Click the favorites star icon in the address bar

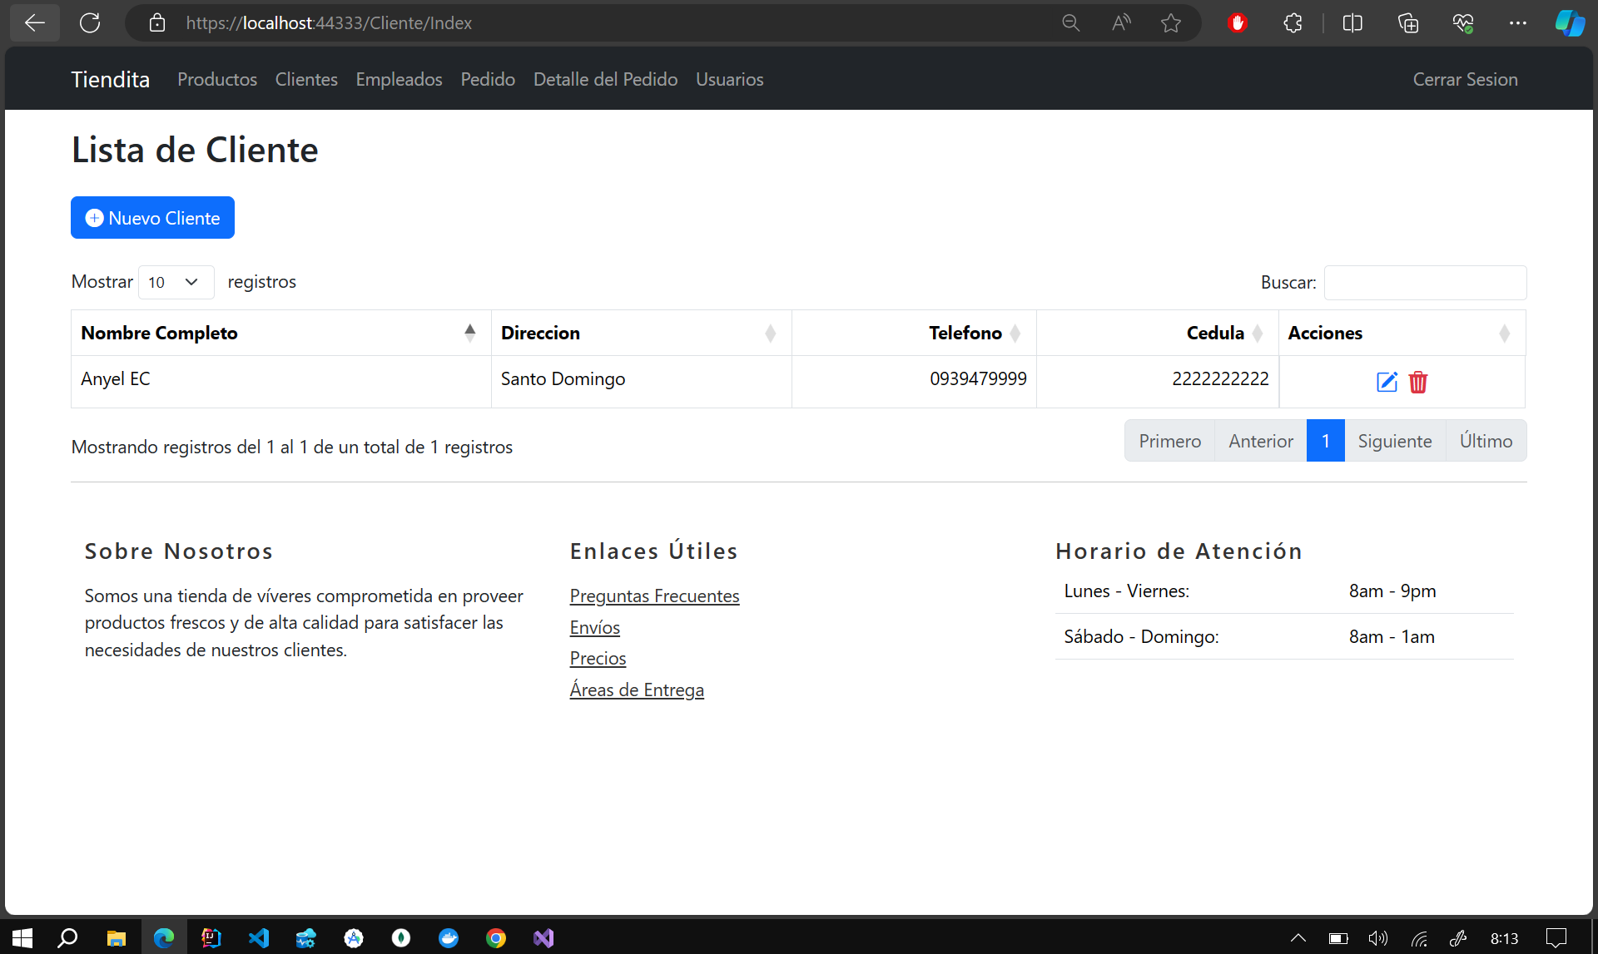coord(1171,23)
